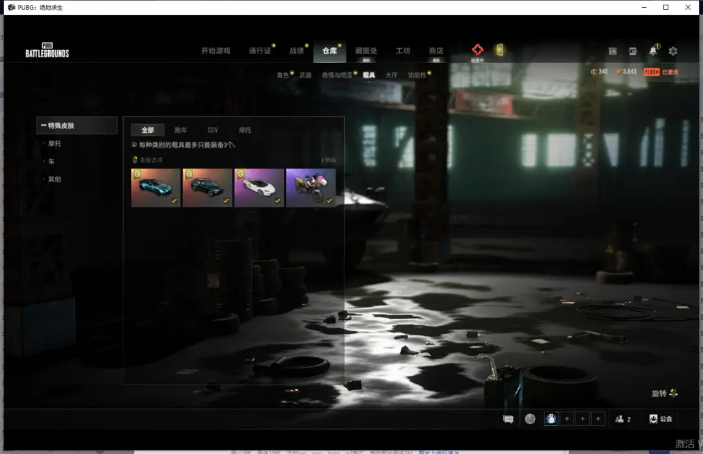Open the 商店 store tab
The width and height of the screenshot is (703, 454).
click(435, 51)
